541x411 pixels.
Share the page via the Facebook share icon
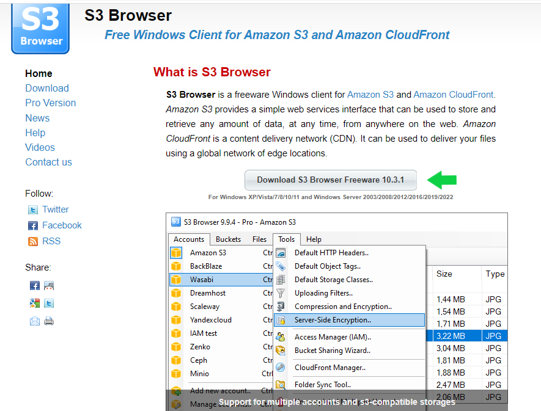[x=34, y=285]
